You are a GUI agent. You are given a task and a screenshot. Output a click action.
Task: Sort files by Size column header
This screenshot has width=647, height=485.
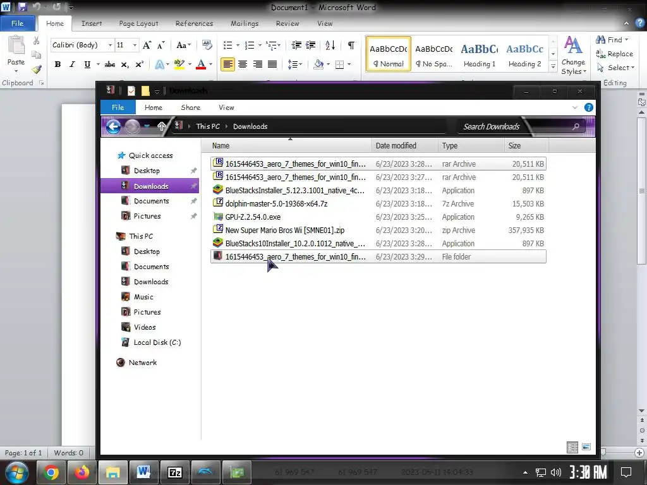(x=526, y=146)
